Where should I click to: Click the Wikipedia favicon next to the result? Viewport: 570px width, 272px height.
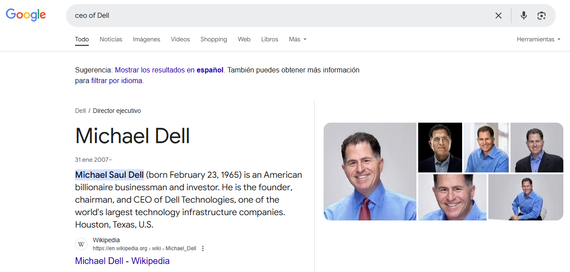point(81,244)
